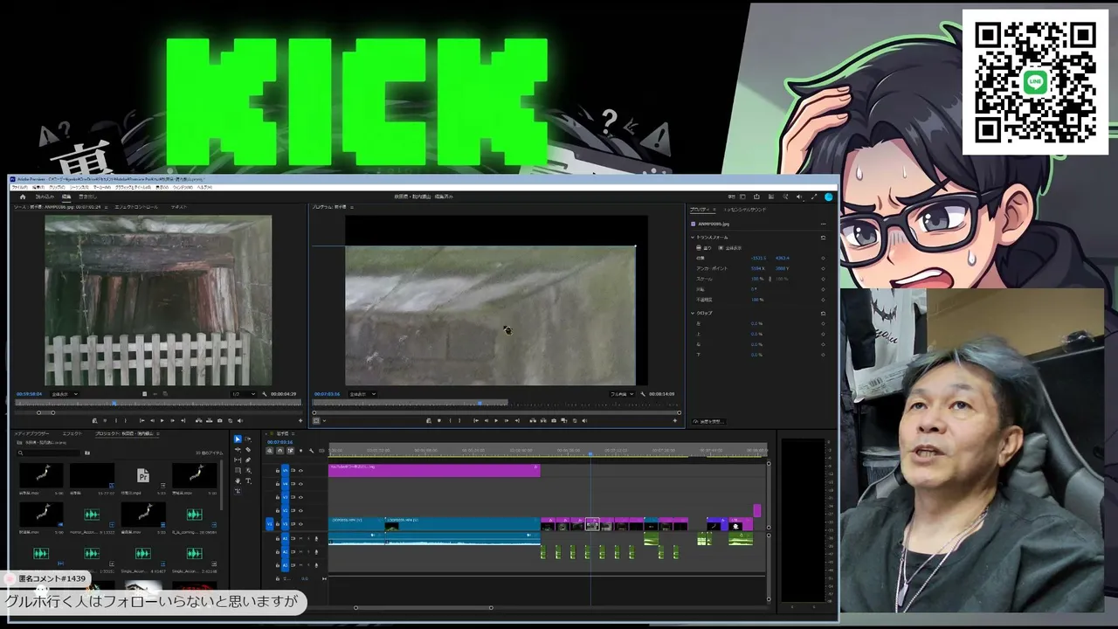Switch to the 読み込み workspace tab
1118x629 pixels.
click(x=44, y=197)
